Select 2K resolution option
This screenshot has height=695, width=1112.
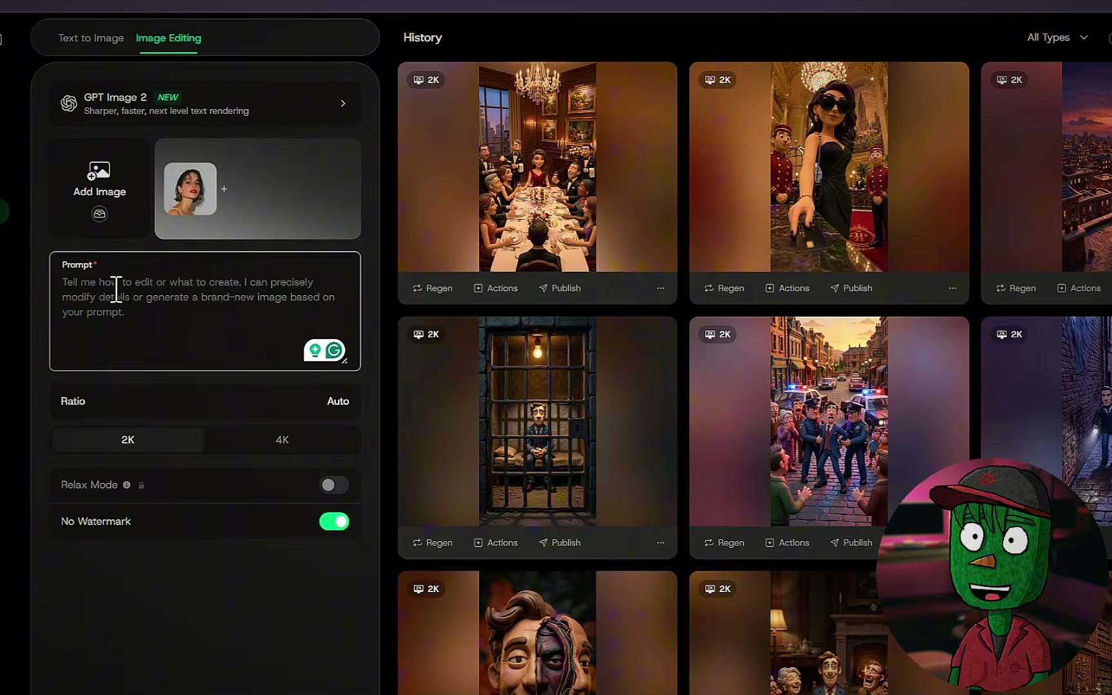pos(128,440)
